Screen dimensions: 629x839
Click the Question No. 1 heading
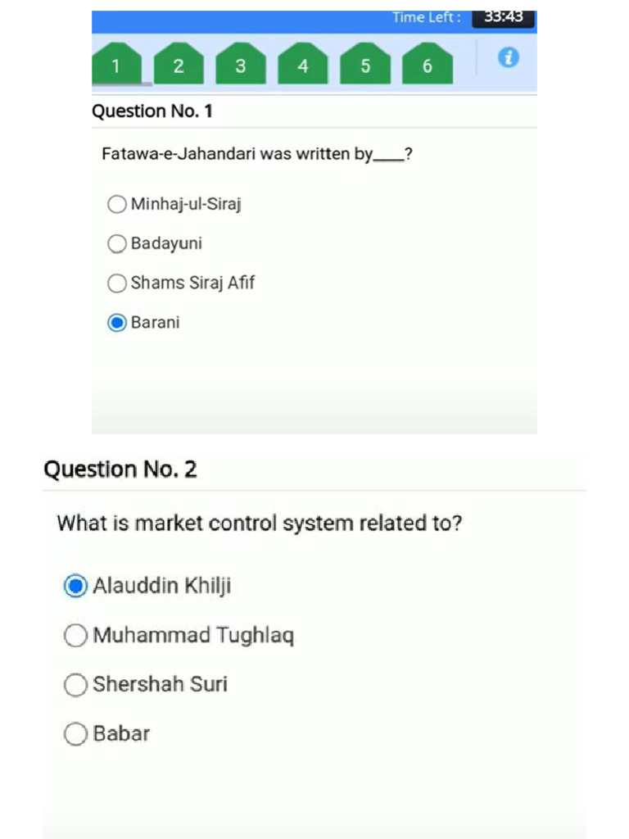[152, 111]
